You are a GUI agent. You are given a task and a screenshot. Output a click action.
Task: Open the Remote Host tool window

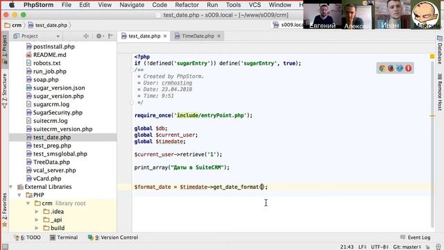point(439,92)
